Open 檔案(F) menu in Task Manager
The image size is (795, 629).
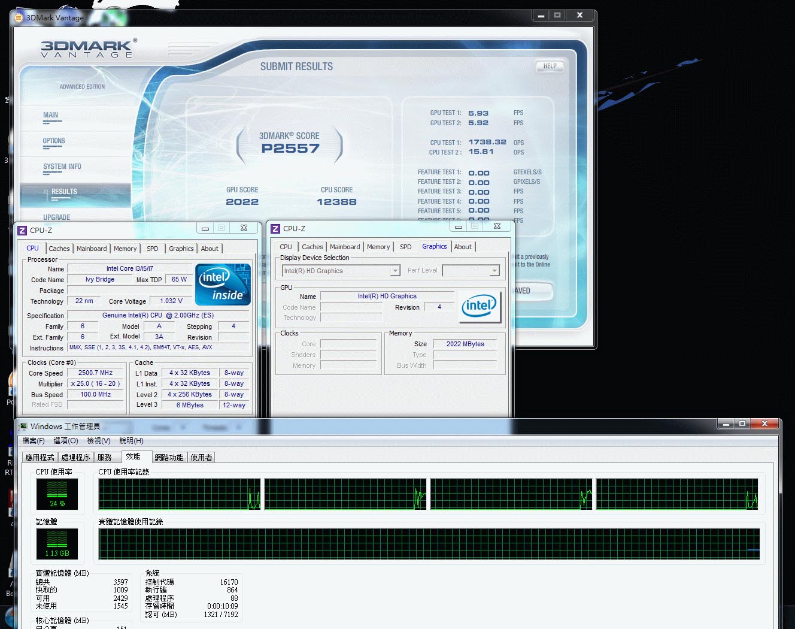(x=34, y=440)
